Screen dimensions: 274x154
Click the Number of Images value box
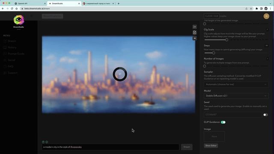(x=267, y=59)
